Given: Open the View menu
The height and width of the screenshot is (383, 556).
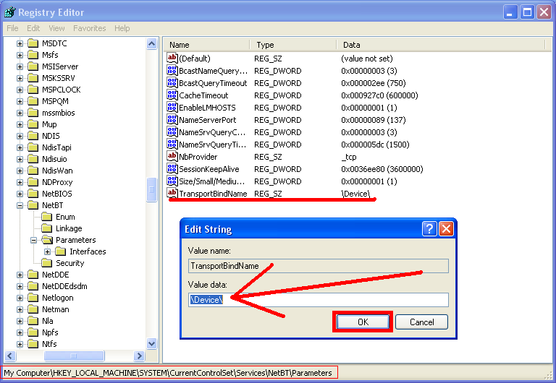Looking at the screenshot, I should point(56,28).
